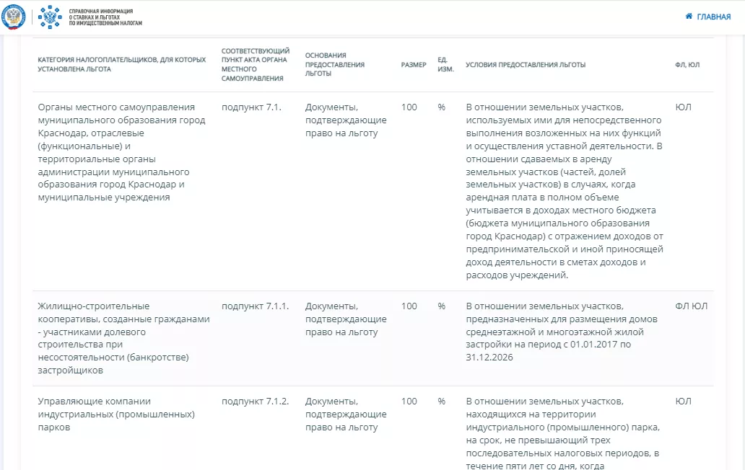Click the 'Размер' column header
The image size is (745, 470).
pos(414,65)
